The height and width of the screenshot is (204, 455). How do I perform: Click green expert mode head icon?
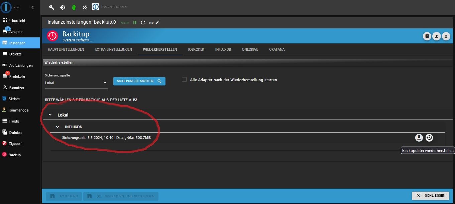tap(74, 7)
